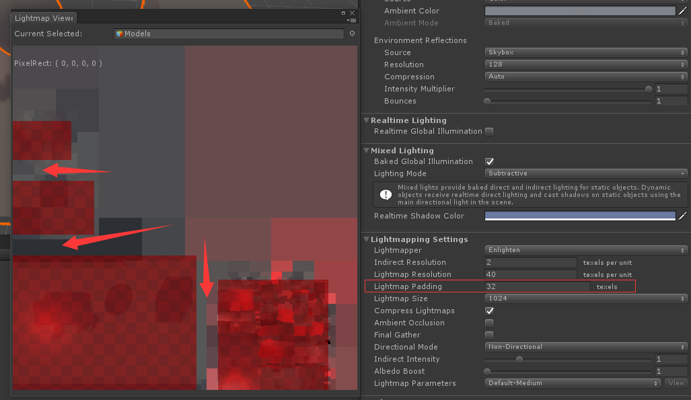Screen dimensions: 691x400
Task: Click the Ambient Color label
Action: [x=412, y=11]
